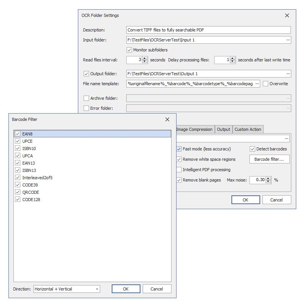Click the Output folder browse ellipsis button
The width and height of the screenshot is (307, 307).
tap(288, 74)
